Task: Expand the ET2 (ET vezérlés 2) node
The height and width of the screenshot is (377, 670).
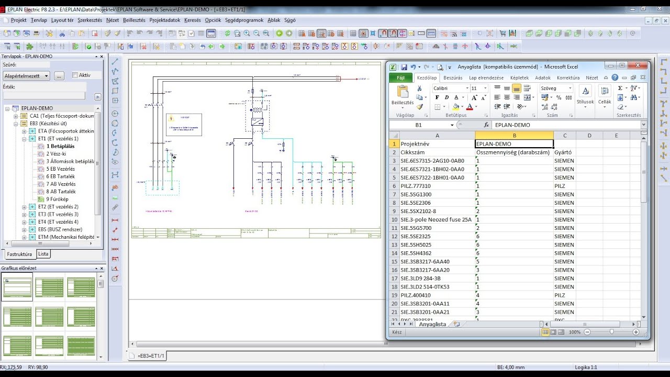Action: pyautogui.click(x=24, y=207)
